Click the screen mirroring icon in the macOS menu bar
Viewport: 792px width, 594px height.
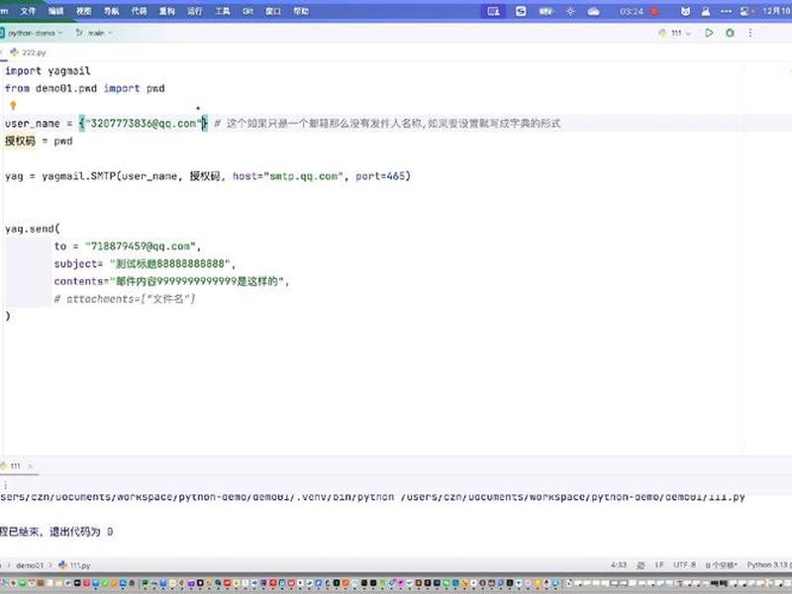point(493,11)
